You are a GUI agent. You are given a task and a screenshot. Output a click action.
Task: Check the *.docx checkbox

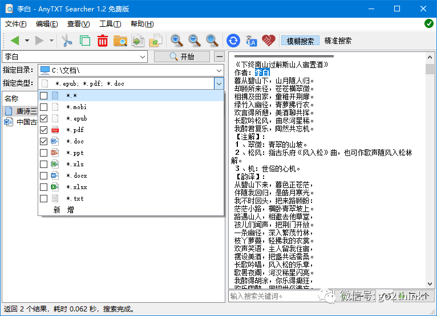43,175
